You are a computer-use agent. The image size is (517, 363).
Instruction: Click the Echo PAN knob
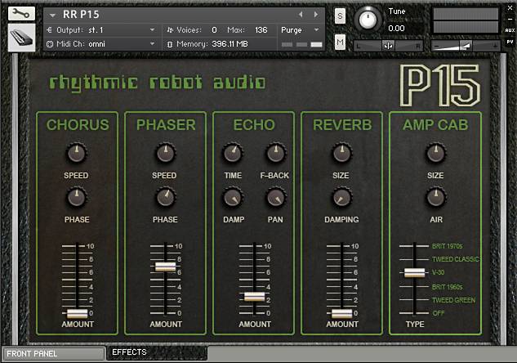(x=275, y=198)
